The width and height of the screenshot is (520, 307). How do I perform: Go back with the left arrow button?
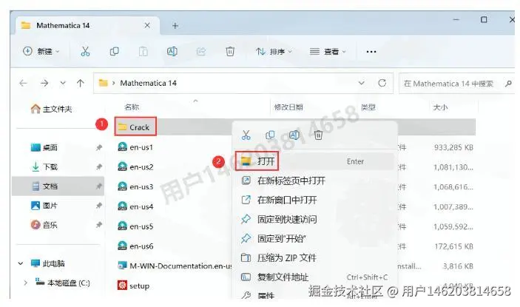pyautogui.click(x=23, y=83)
